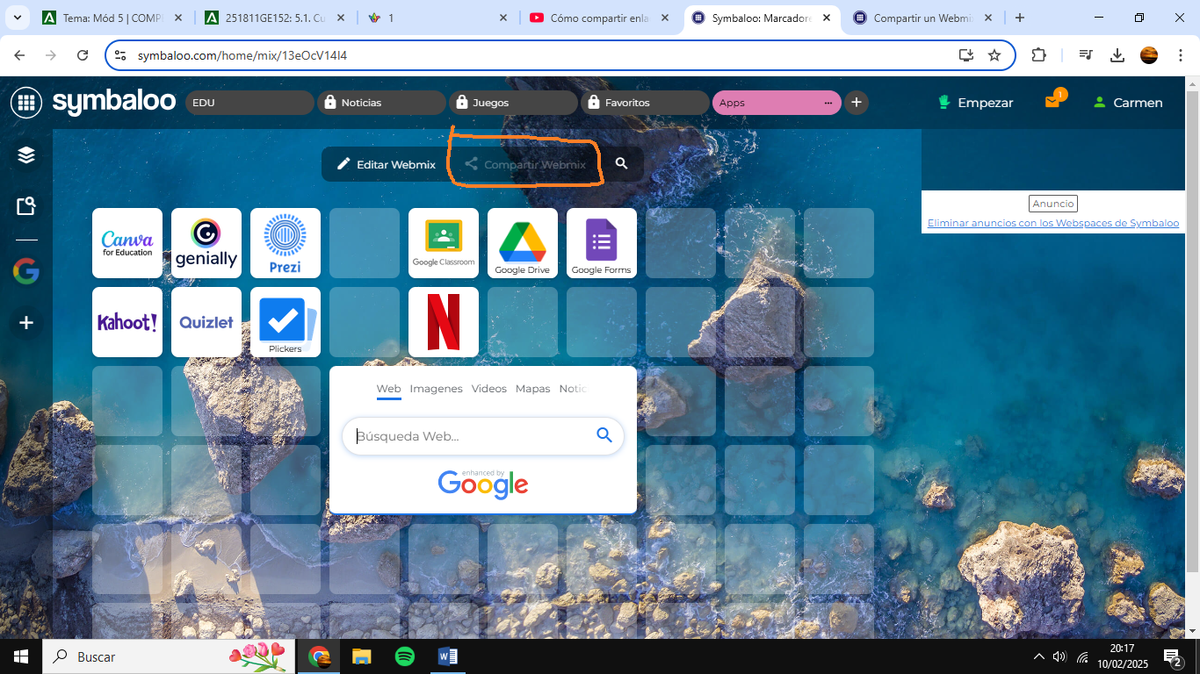Image resolution: width=1200 pixels, height=674 pixels.
Task: Click the Eliminar anuncios link
Action: point(1053,223)
